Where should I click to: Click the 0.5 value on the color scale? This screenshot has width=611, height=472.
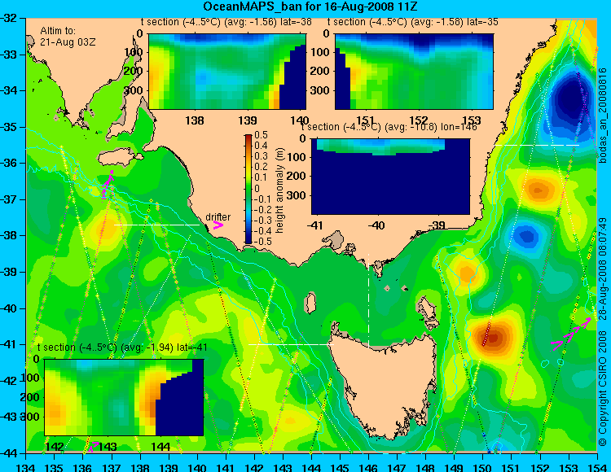click(261, 135)
